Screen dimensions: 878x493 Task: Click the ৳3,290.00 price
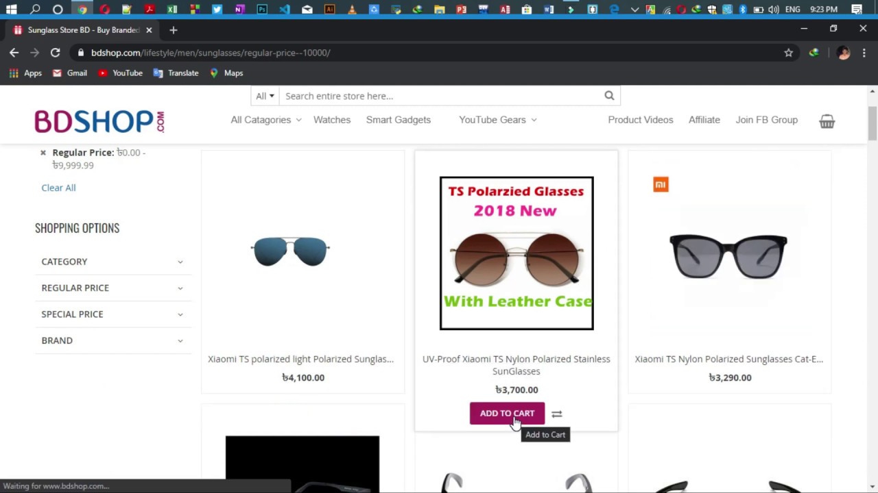[x=730, y=377]
